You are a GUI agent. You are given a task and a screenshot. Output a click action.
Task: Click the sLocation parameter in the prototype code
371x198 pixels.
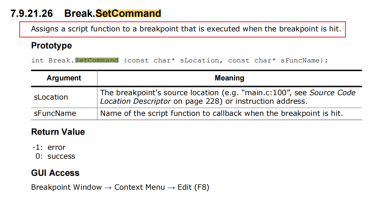pyautogui.click(x=199, y=60)
